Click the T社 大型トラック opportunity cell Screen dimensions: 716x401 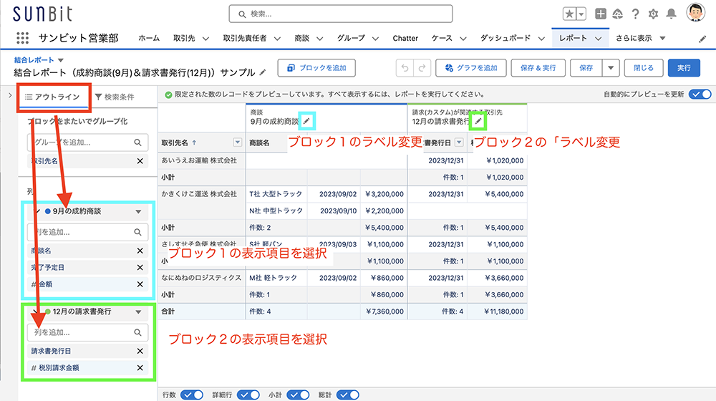tap(276, 194)
